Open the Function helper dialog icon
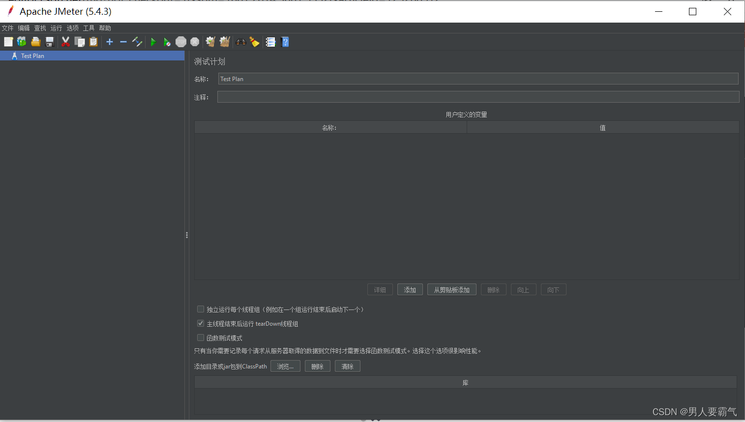This screenshot has width=745, height=422. pyautogui.click(x=270, y=42)
